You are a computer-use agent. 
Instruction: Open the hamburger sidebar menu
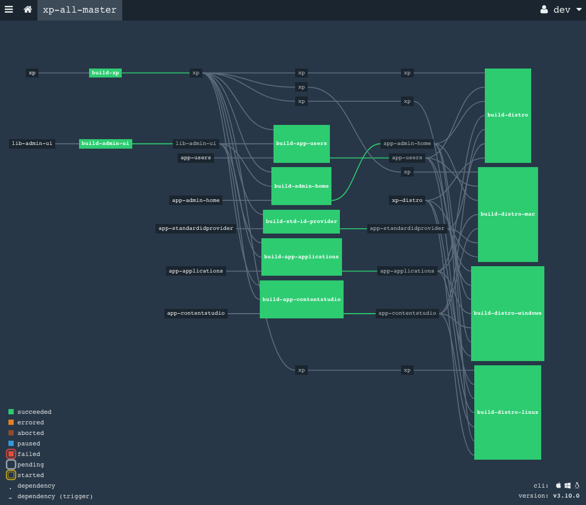9,9
